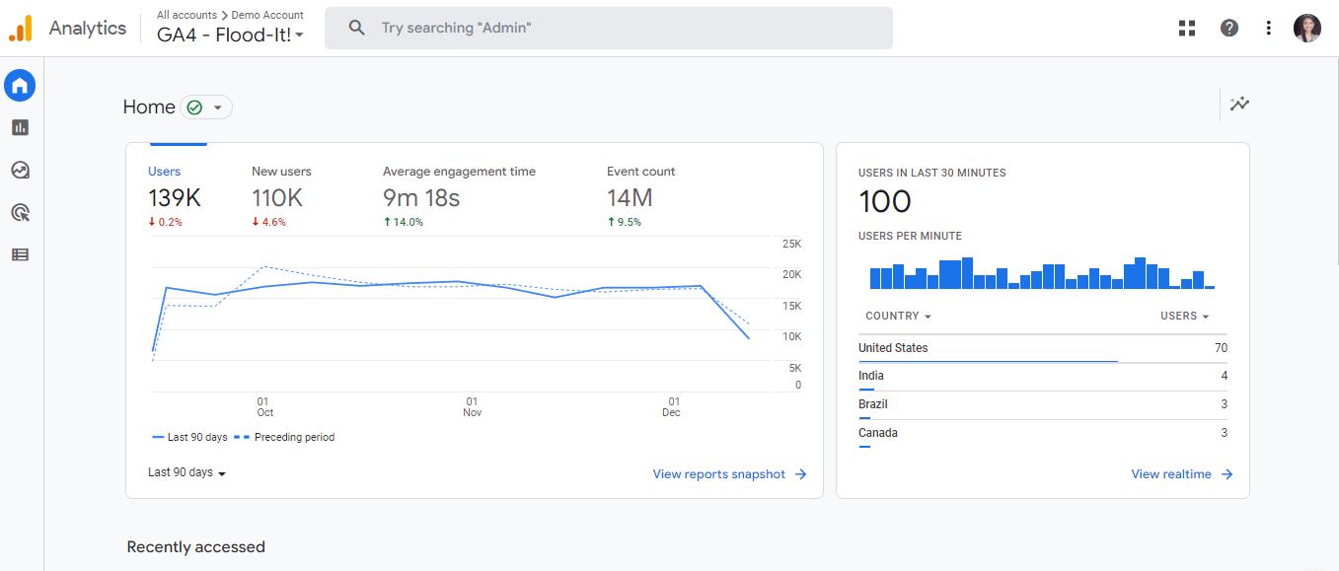Open the Reports section in the sidebar
This screenshot has height=571, width=1339.
(20, 127)
